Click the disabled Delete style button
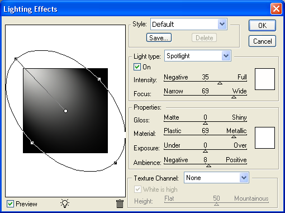Screen dimensions: 285x213 coord(204,38)
